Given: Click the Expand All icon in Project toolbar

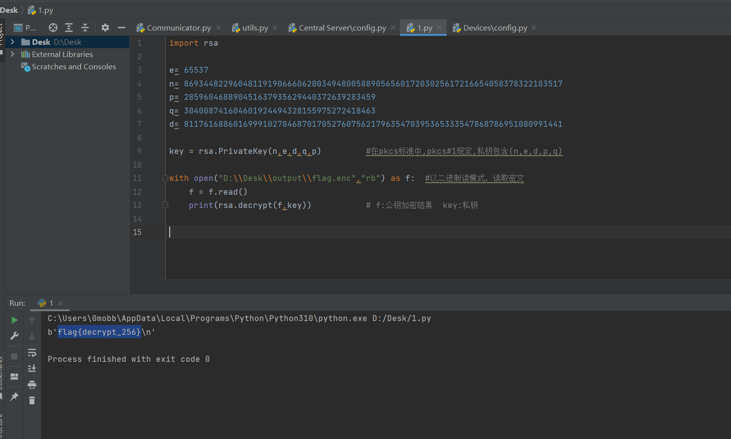Looking at the screenshot, I should tap(69, 28).
